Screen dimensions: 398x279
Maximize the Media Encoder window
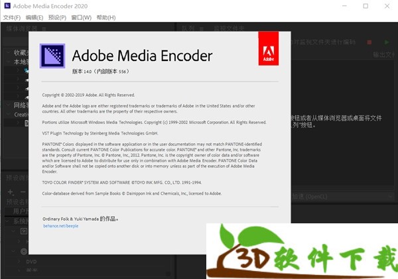click(x=365, y=6)
